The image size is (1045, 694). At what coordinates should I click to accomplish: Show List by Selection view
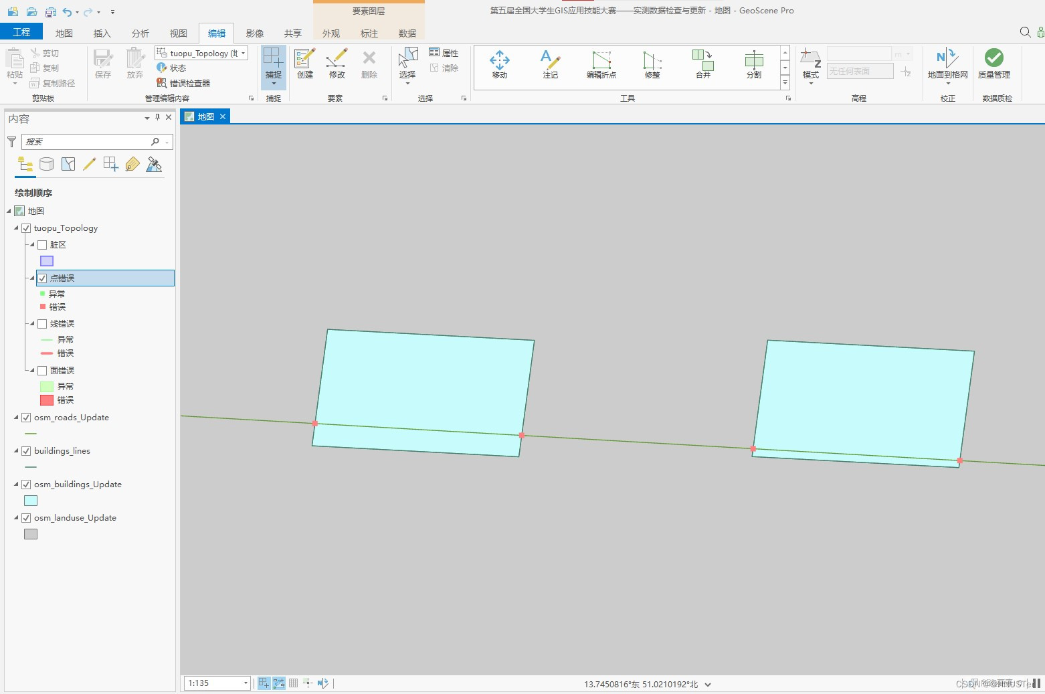(68, 165)
